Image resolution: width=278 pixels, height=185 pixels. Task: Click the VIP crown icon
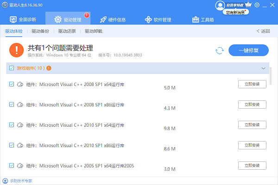pyautogui.click(x=248, y=5)
